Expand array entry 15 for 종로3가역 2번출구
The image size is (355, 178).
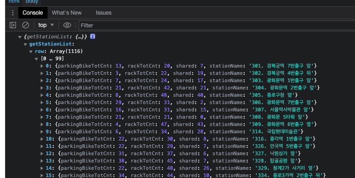[42, 175]
